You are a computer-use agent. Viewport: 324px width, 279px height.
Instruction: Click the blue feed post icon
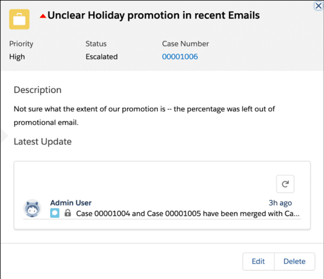click(x=55, y=213)
